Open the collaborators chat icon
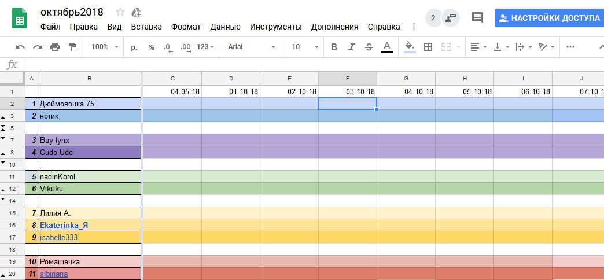The image size is (604, 280). [x=451, y=18]
